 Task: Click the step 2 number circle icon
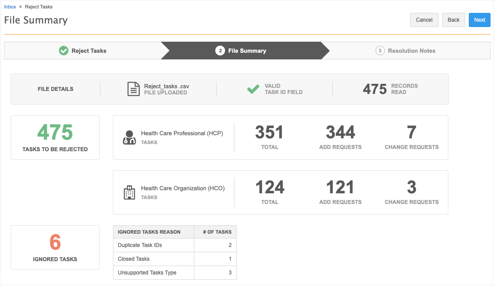(x=220, y=51)
